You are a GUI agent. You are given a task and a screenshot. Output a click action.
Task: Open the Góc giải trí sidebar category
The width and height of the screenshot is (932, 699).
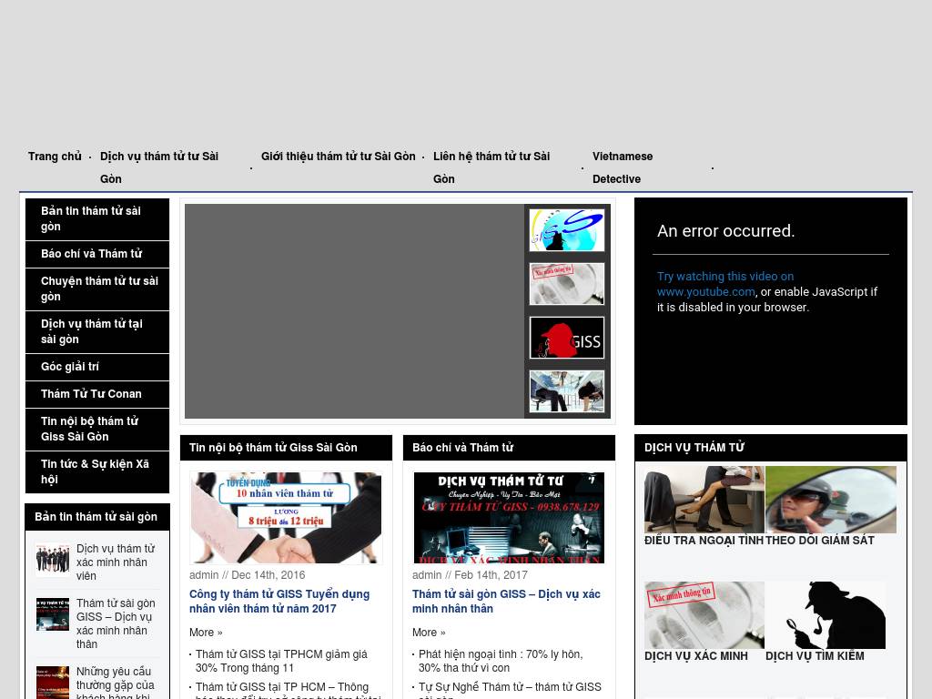click(70, 367)
